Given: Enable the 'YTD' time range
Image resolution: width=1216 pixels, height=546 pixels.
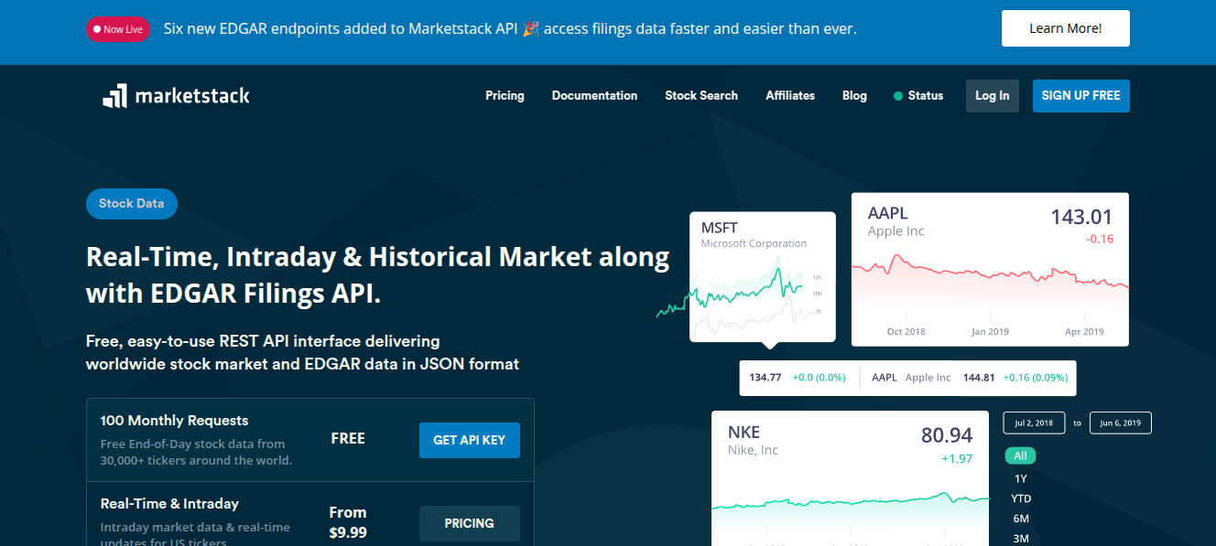Looking at the screenshot, I should [x=1020, y=498].
